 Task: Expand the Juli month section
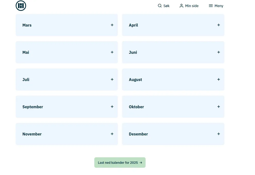(67, 79)
